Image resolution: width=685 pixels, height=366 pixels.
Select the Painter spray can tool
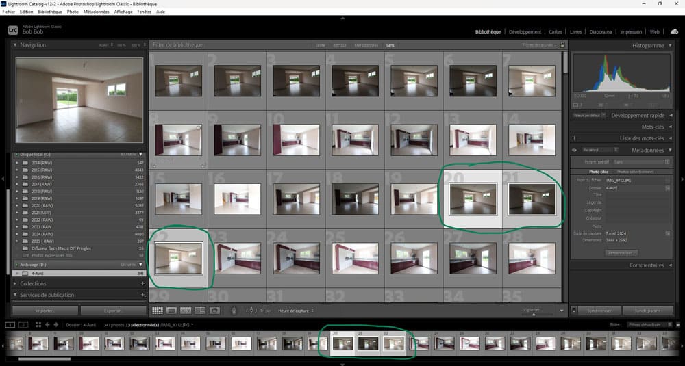tap(233, 311)
